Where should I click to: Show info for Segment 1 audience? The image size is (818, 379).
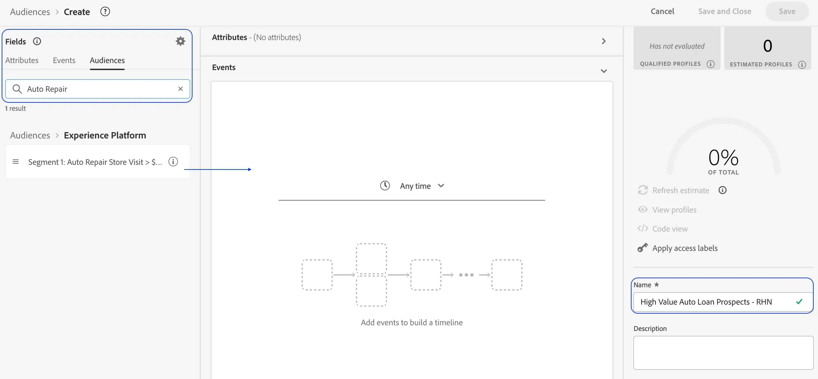click(173, 161)
